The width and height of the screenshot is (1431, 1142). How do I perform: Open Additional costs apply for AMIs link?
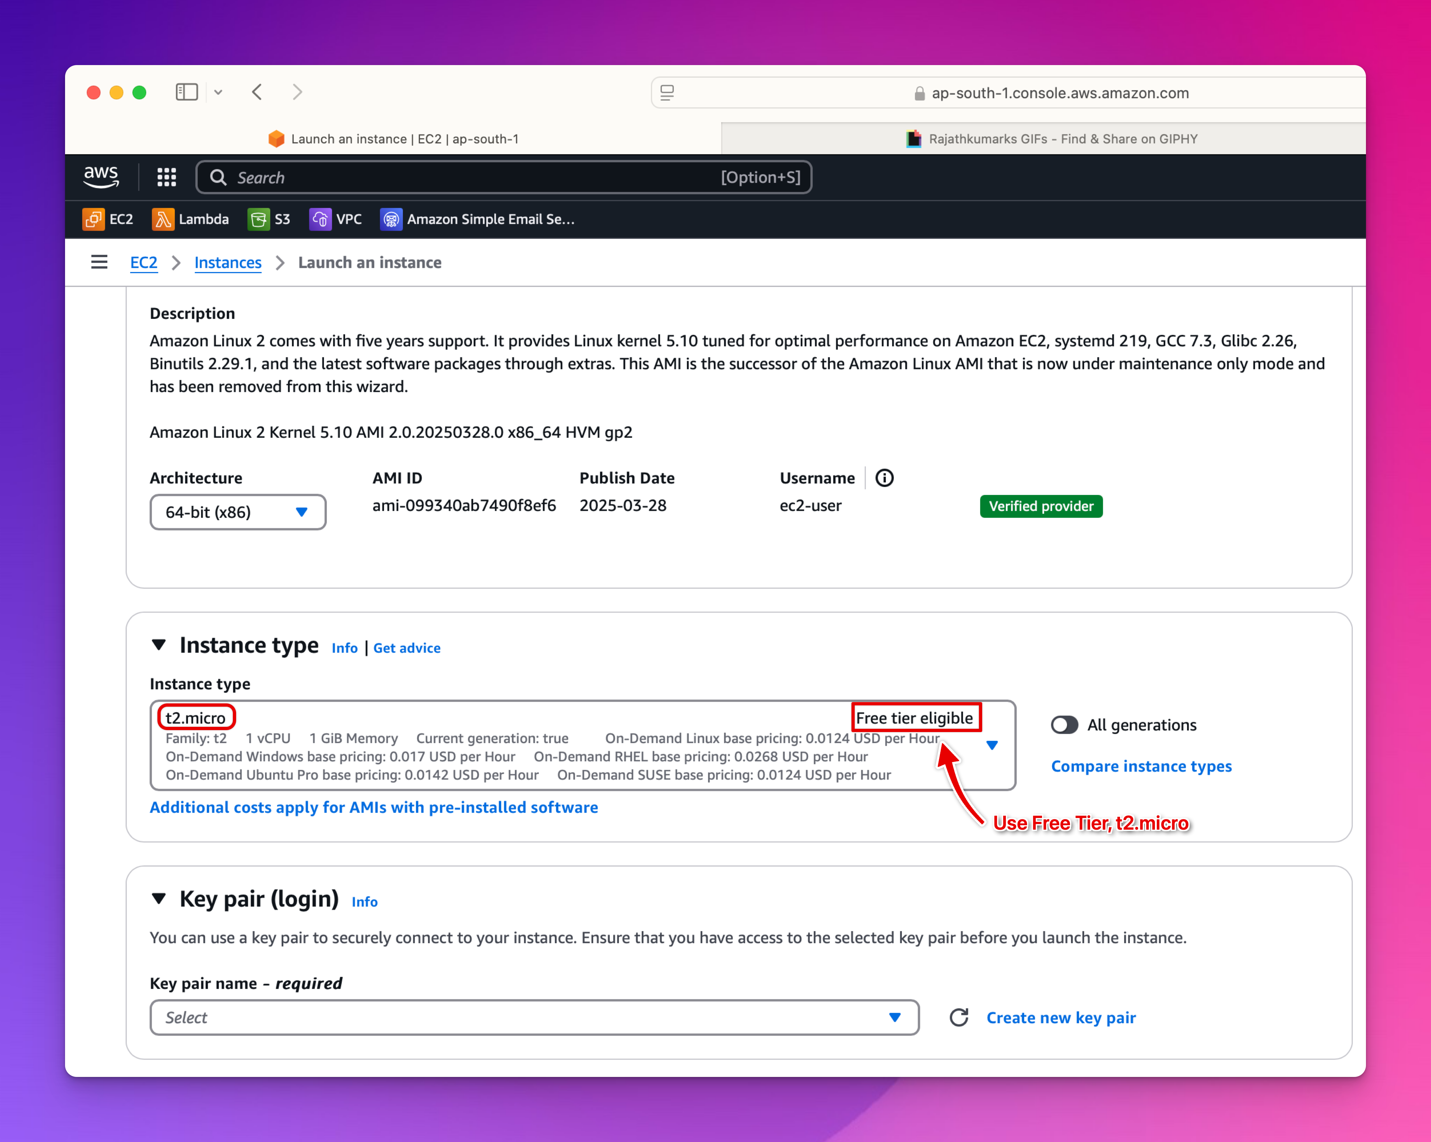pyautogui.click(x=374, y=807)
